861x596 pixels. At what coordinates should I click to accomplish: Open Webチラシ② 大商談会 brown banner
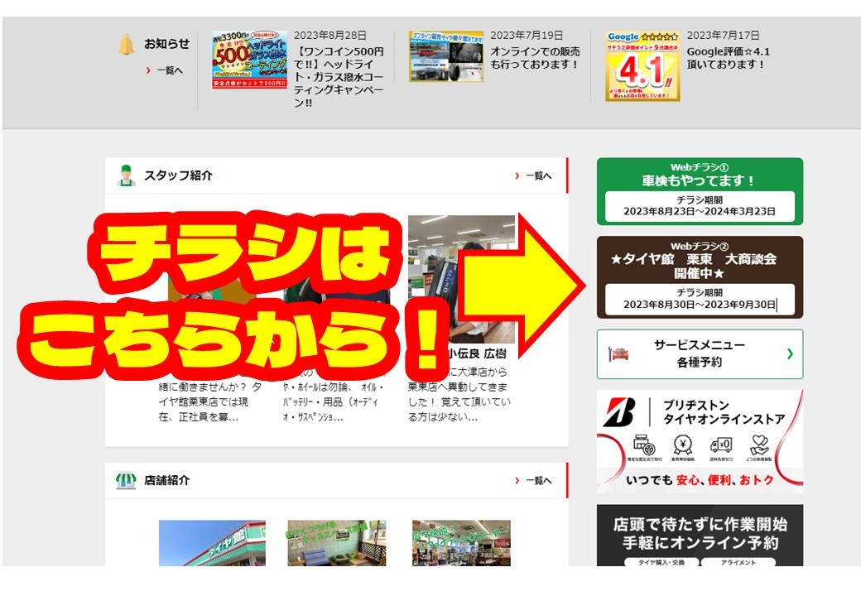point(700,277)
